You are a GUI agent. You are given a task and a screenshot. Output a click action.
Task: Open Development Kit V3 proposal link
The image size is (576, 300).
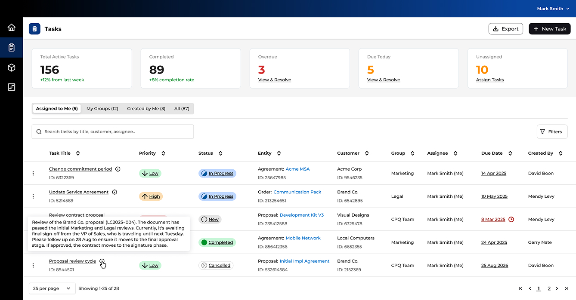(x=302, y=215)
